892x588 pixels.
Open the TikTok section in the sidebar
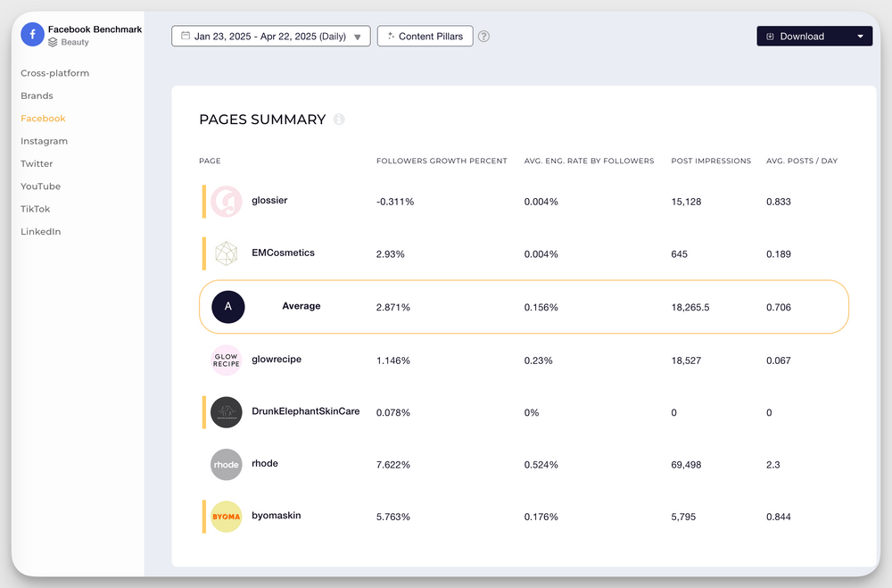coord(36,209)
